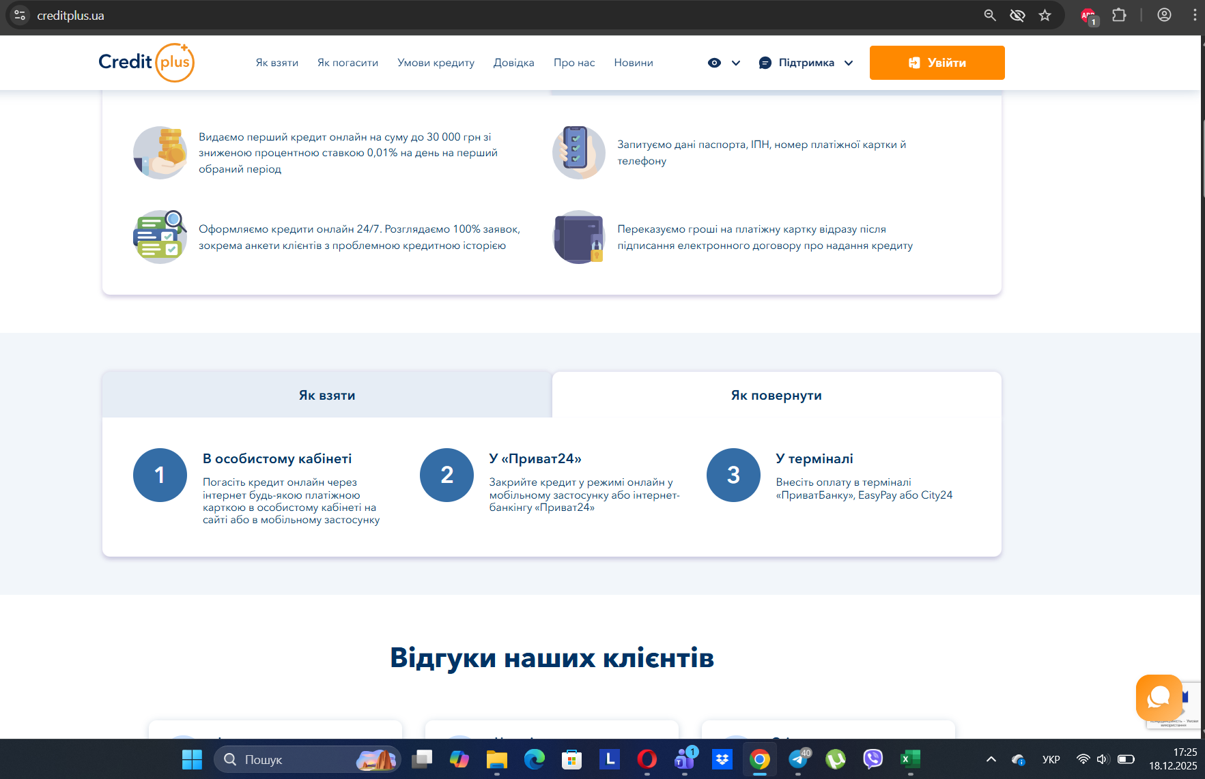Open the ABP ad blocker extension
Screen dimensions: 1205x779
(1088, 16)
